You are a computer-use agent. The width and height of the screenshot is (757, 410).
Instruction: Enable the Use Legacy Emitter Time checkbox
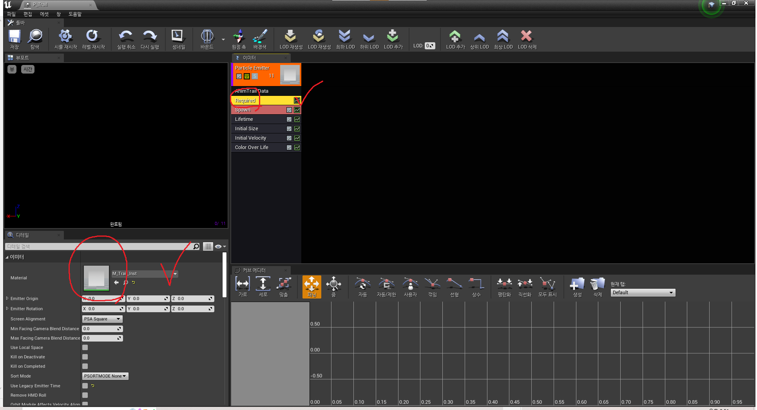coord(85,386)
